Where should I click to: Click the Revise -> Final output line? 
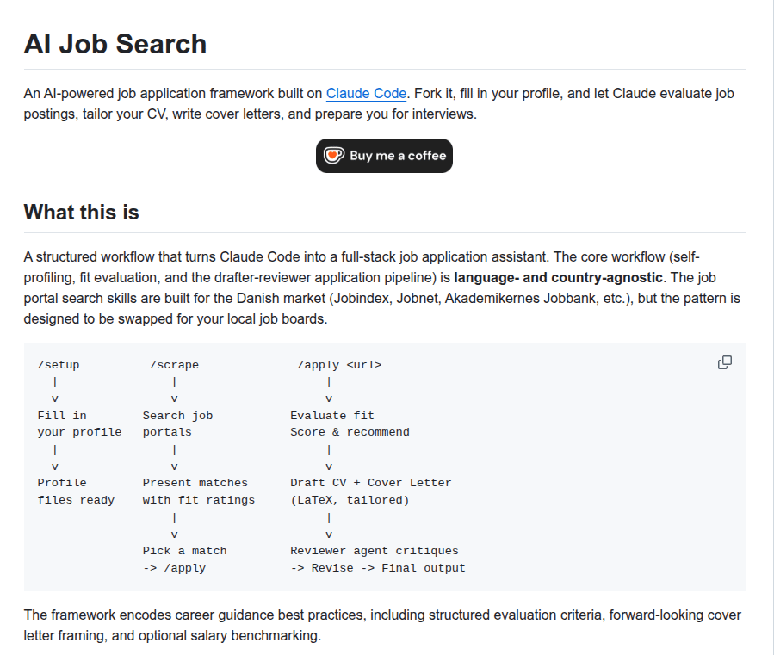[x=378, y=568]
